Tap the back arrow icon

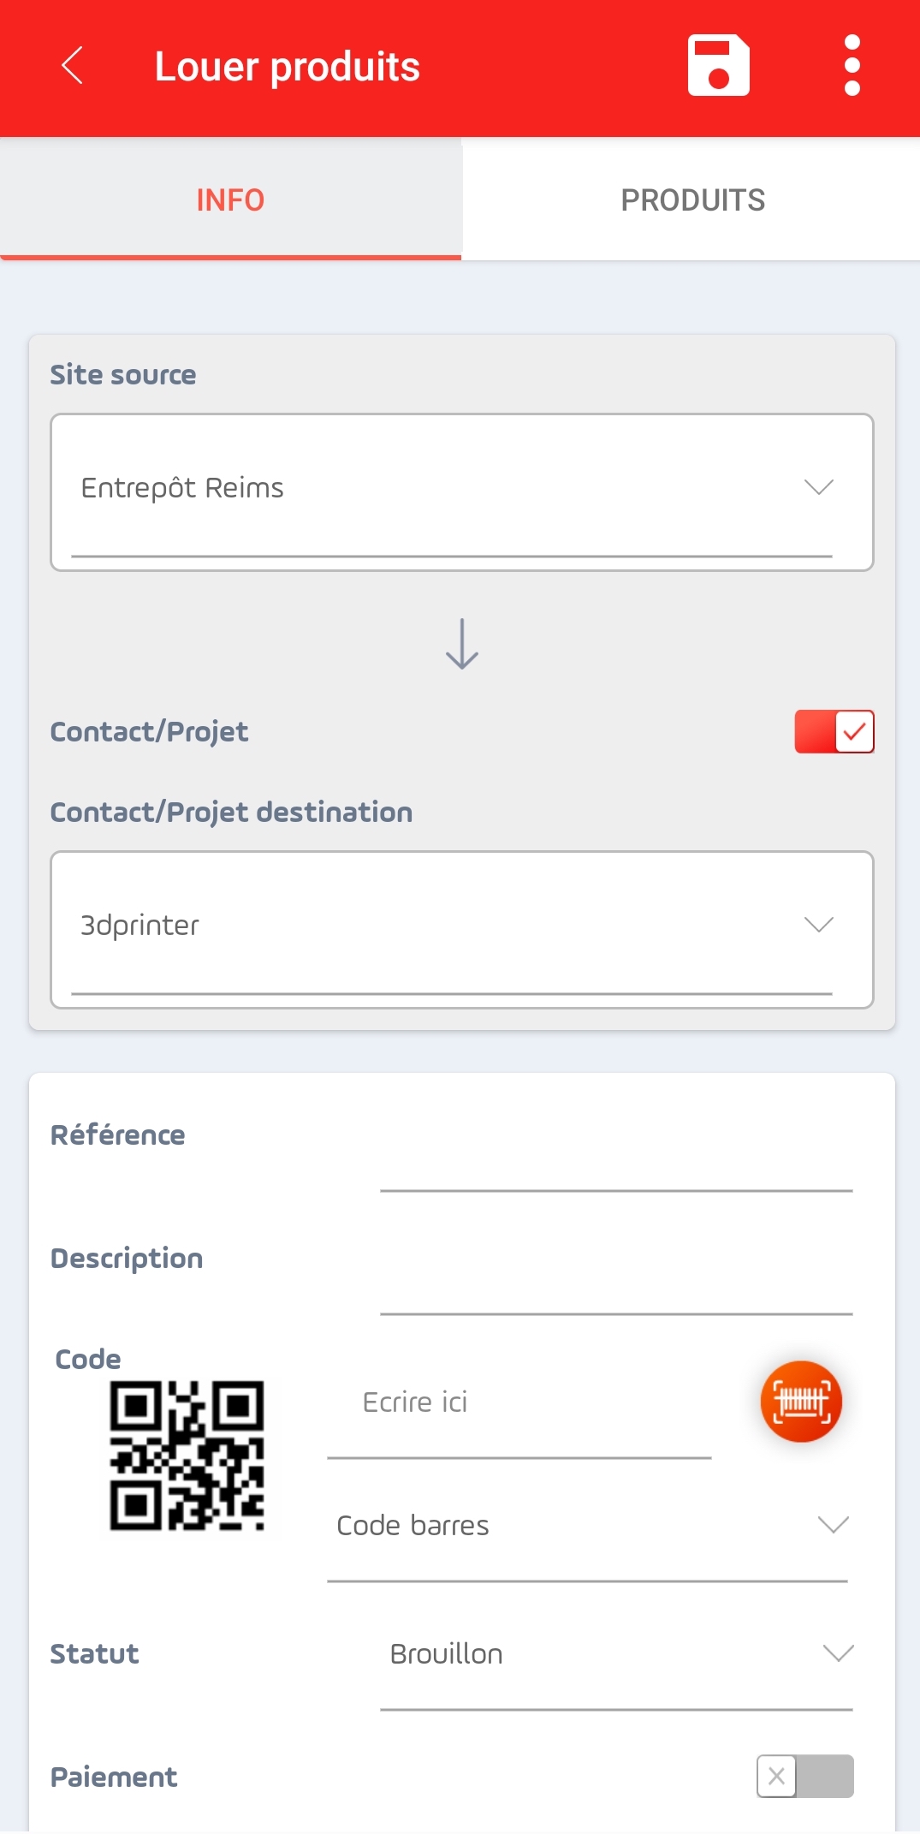pyautogui.click(x=73, y=66)
